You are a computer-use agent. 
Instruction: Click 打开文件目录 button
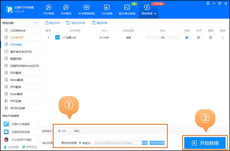point(157,143)
